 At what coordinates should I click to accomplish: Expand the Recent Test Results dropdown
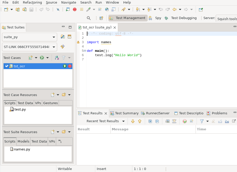click(x=123, y=121)
